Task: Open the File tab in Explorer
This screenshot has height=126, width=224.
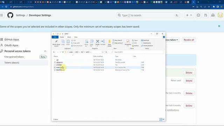Action: coord(55,37)
